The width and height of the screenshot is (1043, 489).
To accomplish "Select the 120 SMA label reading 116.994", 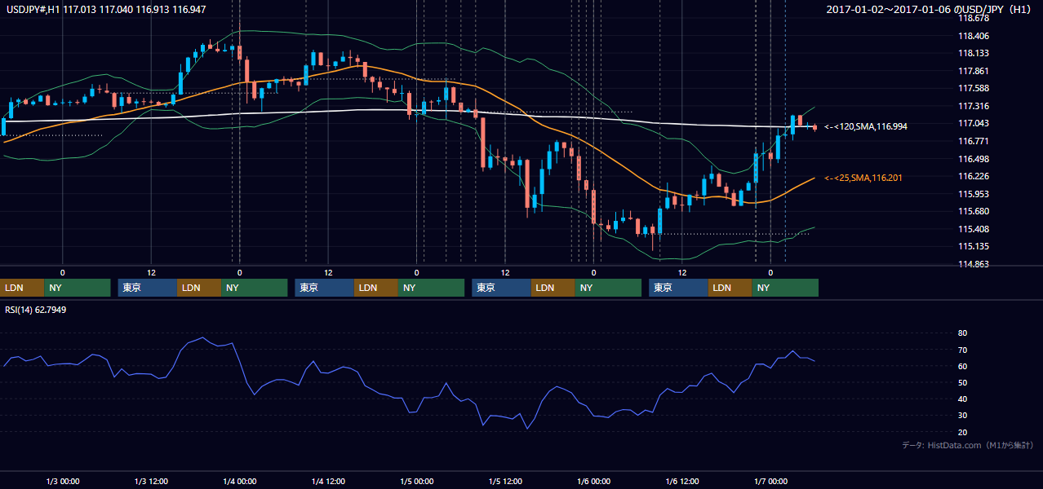I will pyautogui.click(x=866, y=127).
